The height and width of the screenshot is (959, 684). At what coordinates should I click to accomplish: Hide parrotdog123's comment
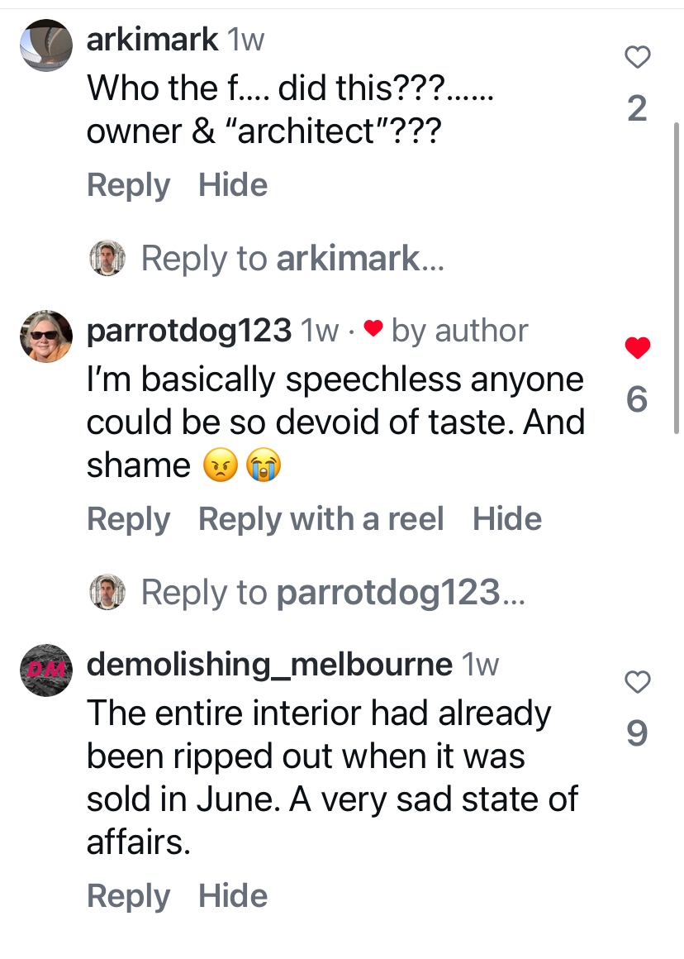[x=507, y=519]
